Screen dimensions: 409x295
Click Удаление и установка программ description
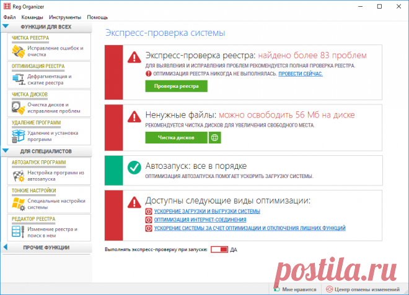pos(53,136)
